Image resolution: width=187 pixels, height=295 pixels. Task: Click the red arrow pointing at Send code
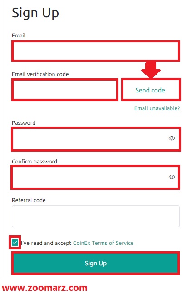(x=151, y=70)
